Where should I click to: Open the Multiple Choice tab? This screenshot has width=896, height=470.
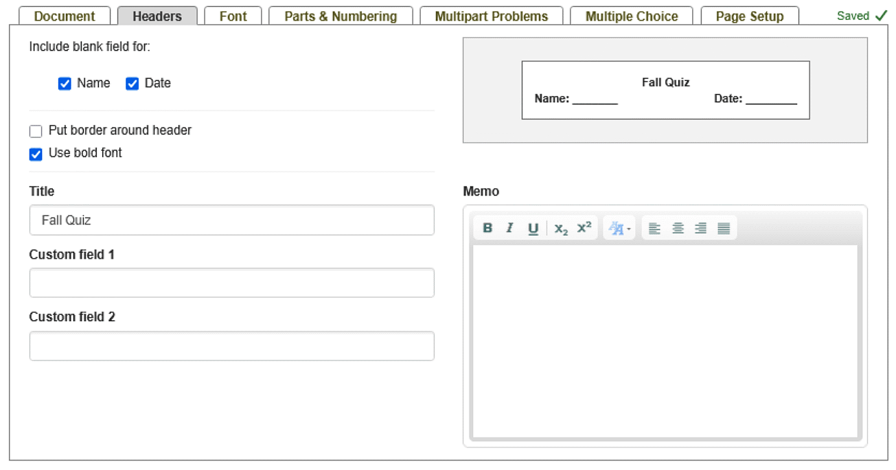coord(631,16)
